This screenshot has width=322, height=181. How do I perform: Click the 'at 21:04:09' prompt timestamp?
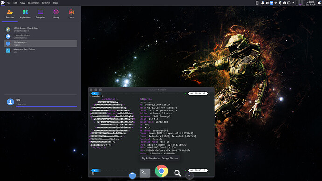click(198, 93)
